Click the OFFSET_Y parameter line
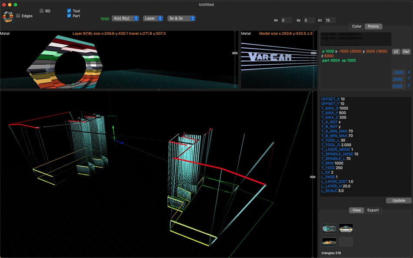Screen dimensions: 413x258 (333, 104)
